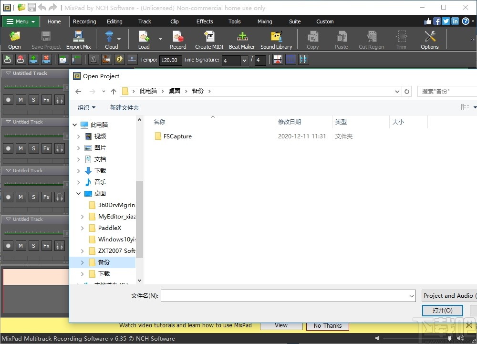
Task: Solo the first track with S button
Action: (x=33, y=99)
